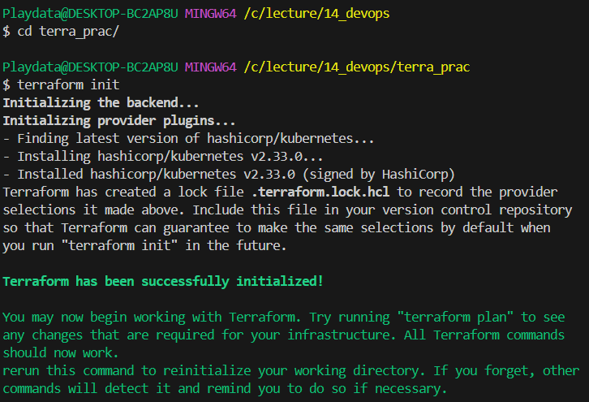This screenshot has height=402, width=589.
Task: Click 'Terraform has been successfully initialized!' message
Action: (x=163, y=281)
